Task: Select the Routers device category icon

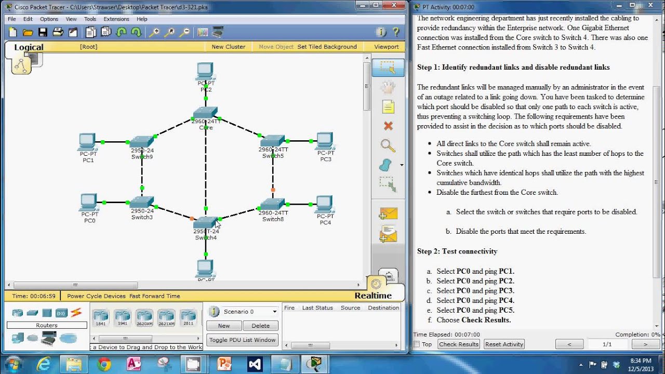Action: coord(18,313)
